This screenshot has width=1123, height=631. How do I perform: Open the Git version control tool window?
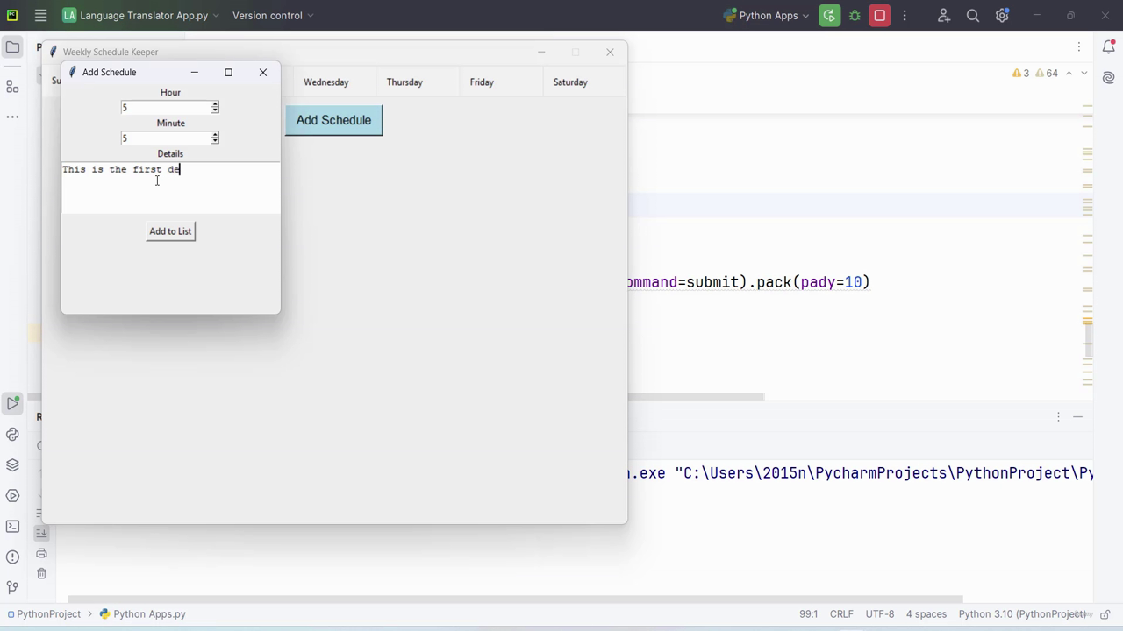click(x=12, y=588)
